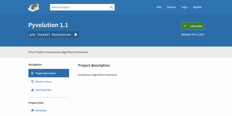The height and width of the screenshot is (116, 232).
Task: Open the Download files tab
Action: 43,90
